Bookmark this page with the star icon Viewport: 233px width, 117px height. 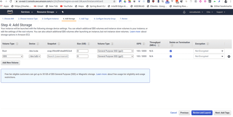click(x=114, y=1)
